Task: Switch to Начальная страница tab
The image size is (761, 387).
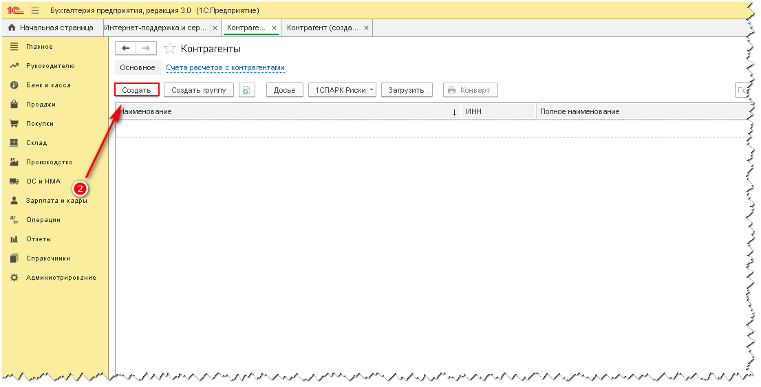Action: [52, 27]
